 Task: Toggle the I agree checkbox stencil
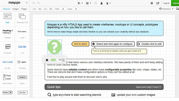19,62
